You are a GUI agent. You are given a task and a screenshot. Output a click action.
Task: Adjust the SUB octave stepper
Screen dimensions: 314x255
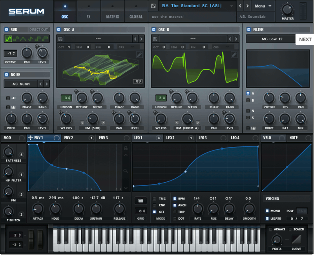pos(10,54)
